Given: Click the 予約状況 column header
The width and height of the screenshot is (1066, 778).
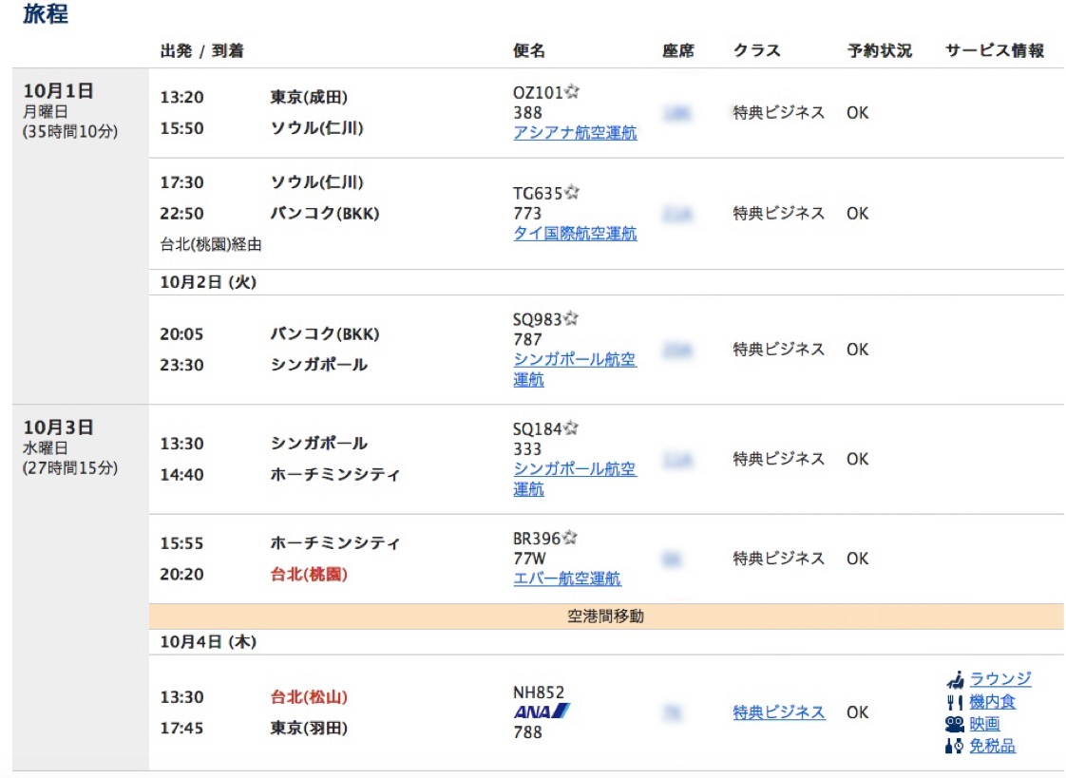Looking at the screenshot, I should pos(879,51).
